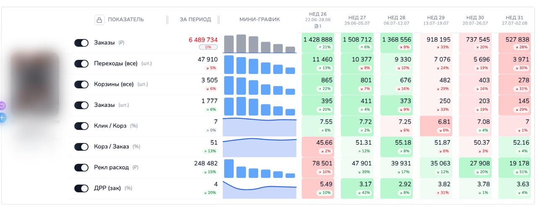The image size is (538, 208).
Task: Click the cell value 45.66
Action: tap(324, 143)
